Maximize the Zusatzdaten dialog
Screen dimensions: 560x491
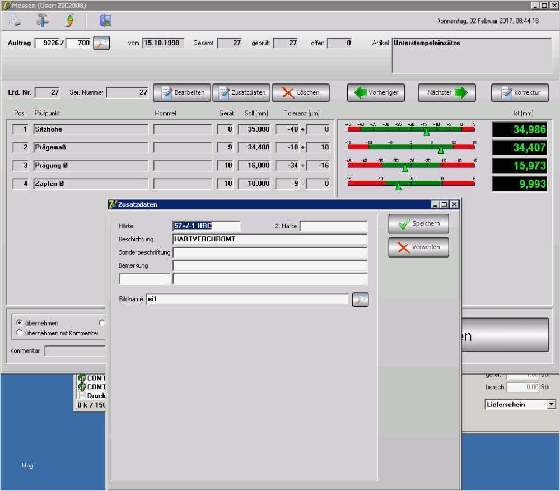click(x=444, y=204)
